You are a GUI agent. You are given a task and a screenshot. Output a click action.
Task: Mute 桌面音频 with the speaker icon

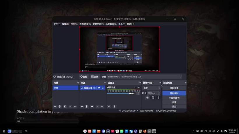coord(133,94)
